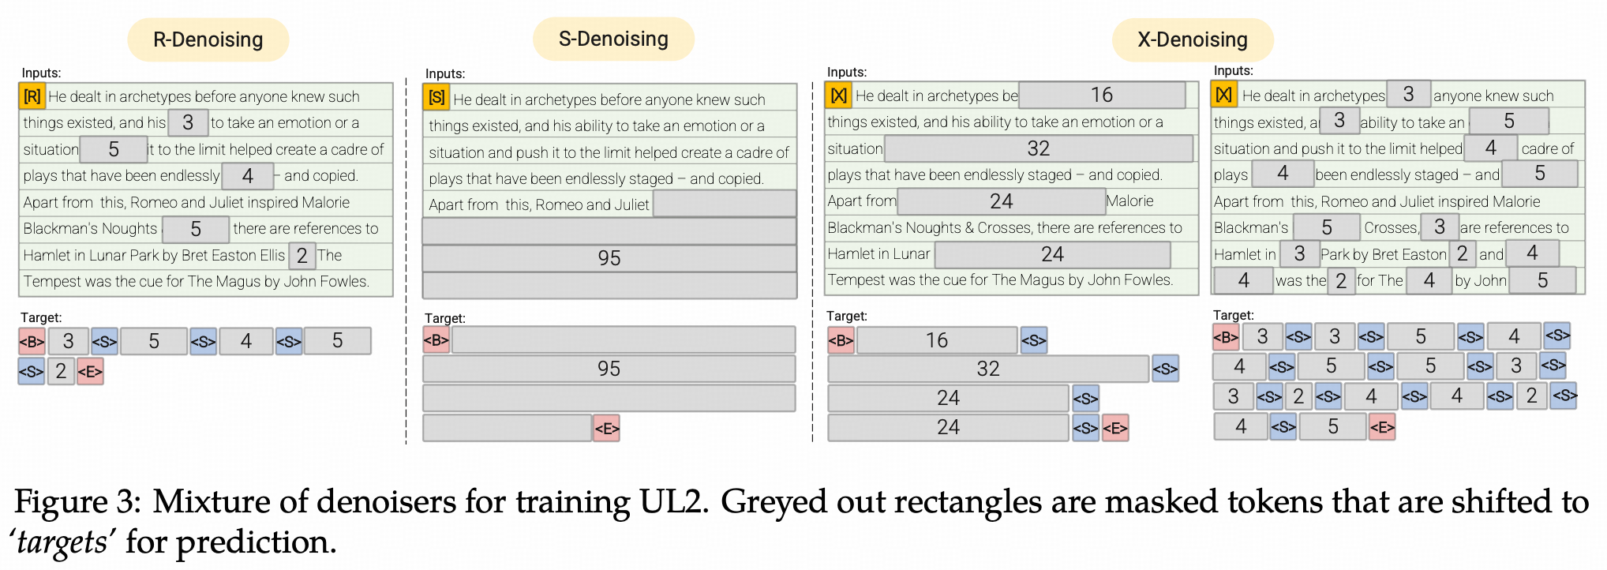Image resolution: width=1607 pixels, height=570 pixels.
Task: Click masked span 4 after 'been endlessly'
Action: [248, 175]
